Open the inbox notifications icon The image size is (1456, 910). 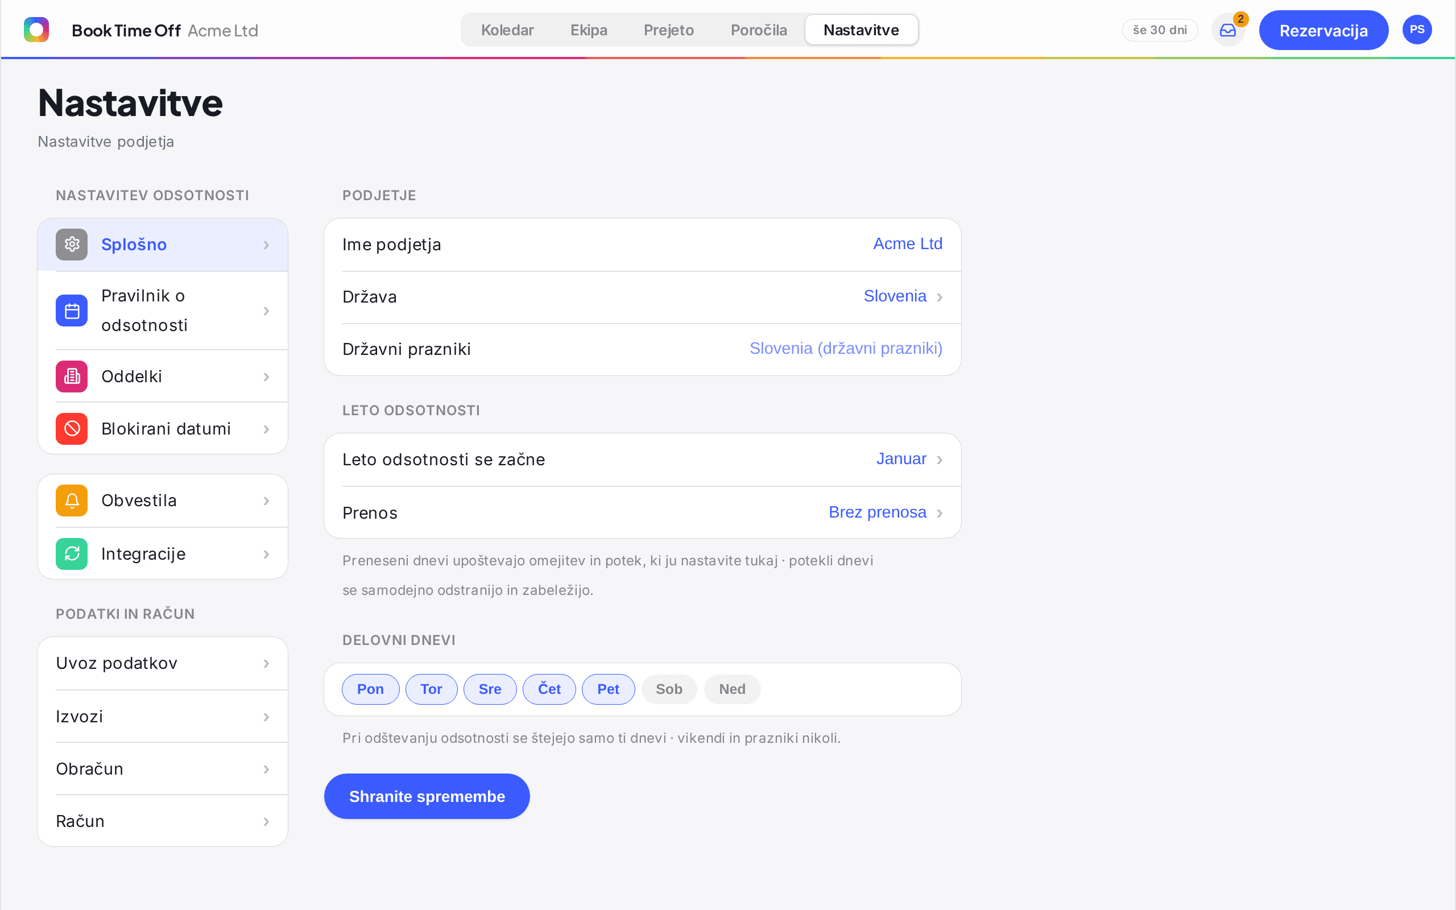click(1228, 30)
